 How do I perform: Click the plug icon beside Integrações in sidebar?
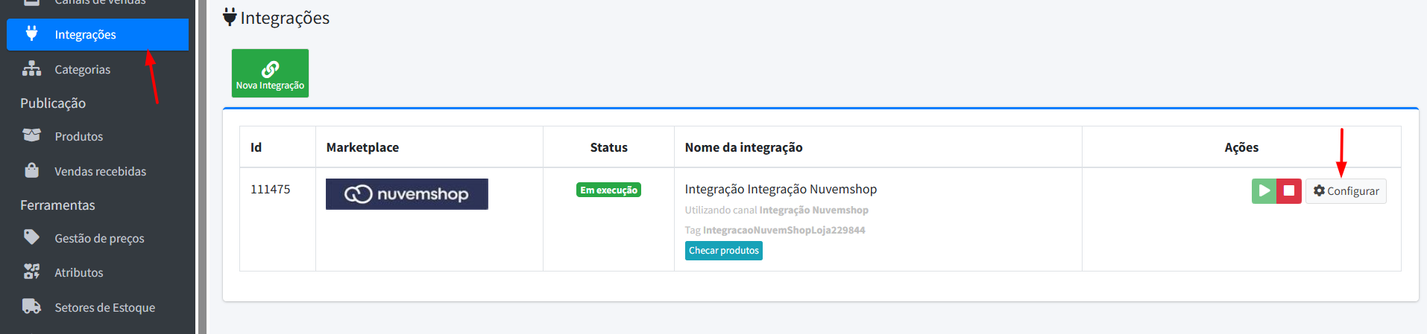coord(31,33)
